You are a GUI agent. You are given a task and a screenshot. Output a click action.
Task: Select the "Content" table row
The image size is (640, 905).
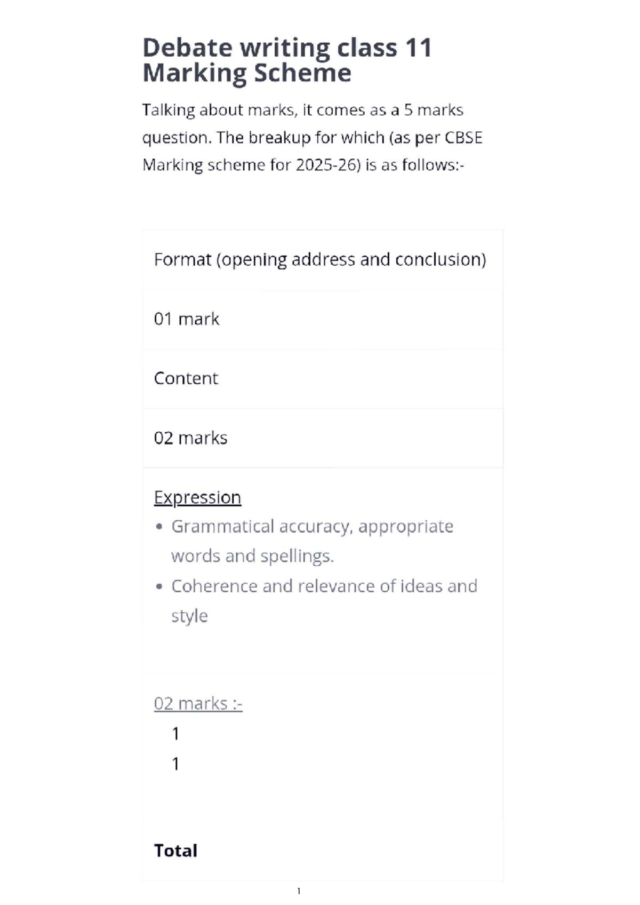(x=186, y=378)
